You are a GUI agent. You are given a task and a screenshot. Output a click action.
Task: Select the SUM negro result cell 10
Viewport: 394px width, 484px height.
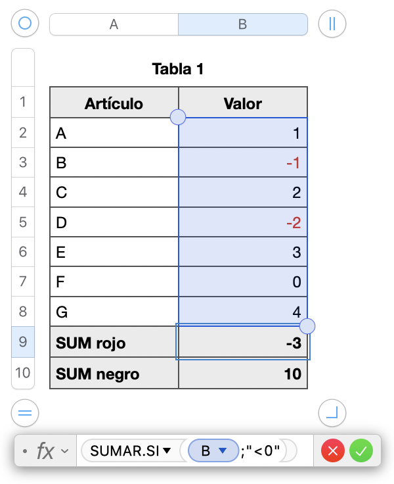[242, 374]
